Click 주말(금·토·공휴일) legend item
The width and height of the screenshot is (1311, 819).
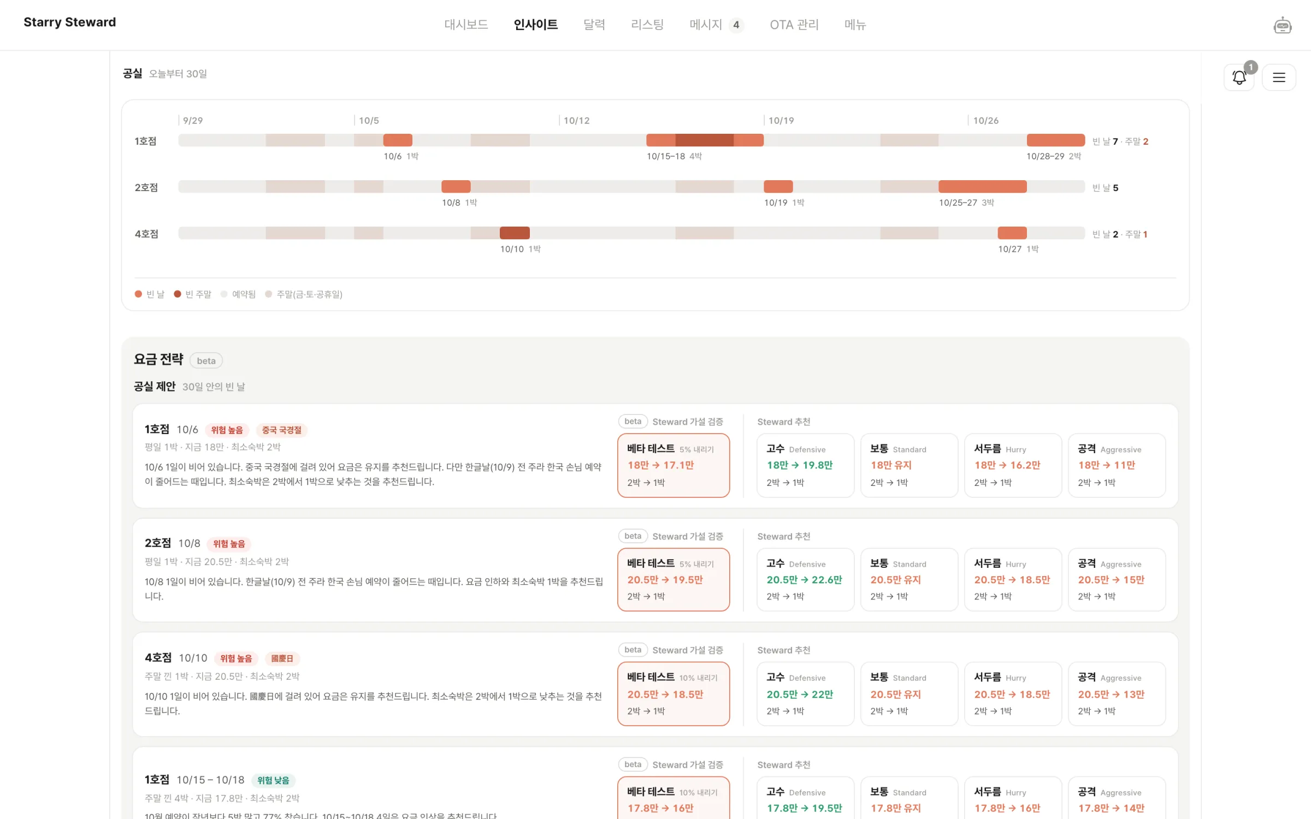click(304, 294)
